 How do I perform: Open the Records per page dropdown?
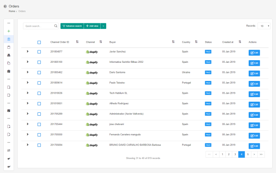264,26
